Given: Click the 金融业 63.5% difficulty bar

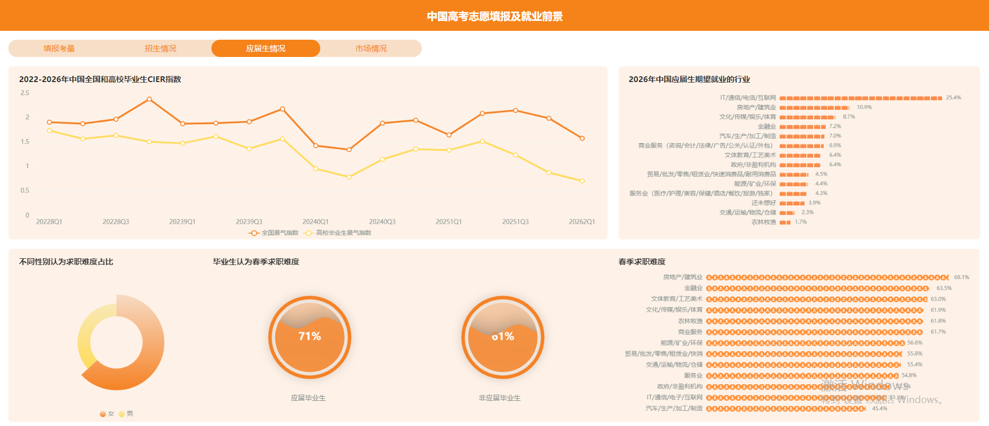Looking at the screenshot, I should 817,288.
